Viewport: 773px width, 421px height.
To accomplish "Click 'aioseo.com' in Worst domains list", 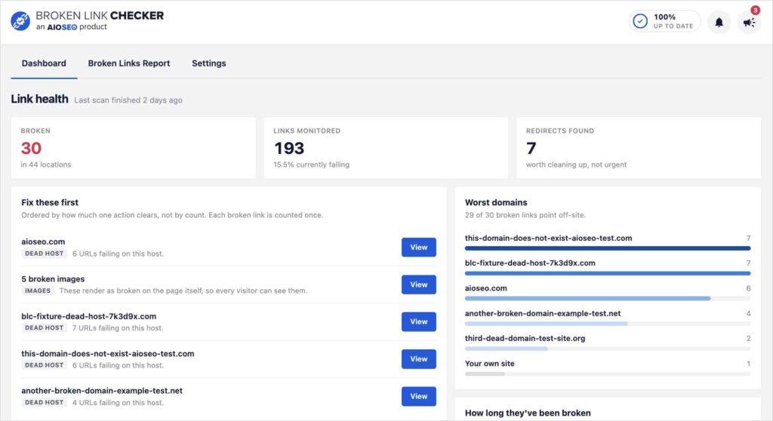I will pyautogui.click(x=485, y=288).
